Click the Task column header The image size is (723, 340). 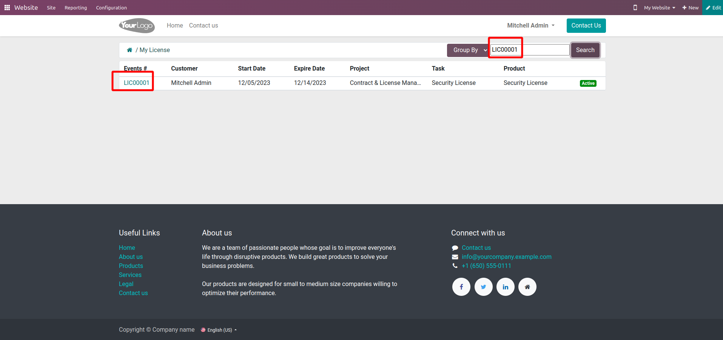coord(438,68)
